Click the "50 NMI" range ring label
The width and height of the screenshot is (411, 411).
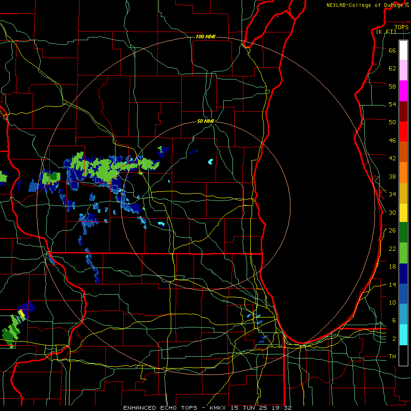click(x=206, y=121)
